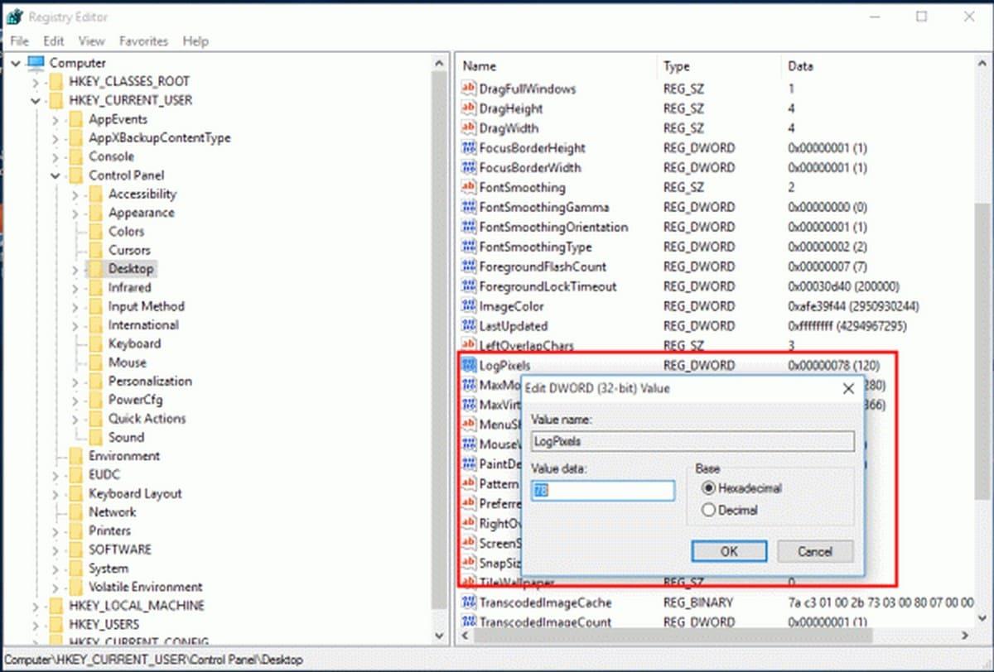Click the Desktop folder icon
The height and width of the screenshot is (672, 994).
point(95,269)
